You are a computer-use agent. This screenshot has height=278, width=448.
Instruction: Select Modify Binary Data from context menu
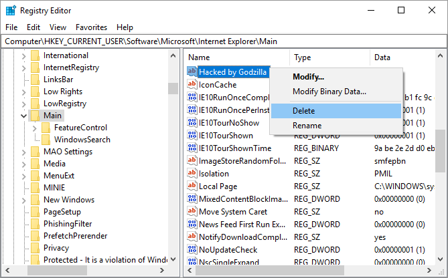coord(329,92)
